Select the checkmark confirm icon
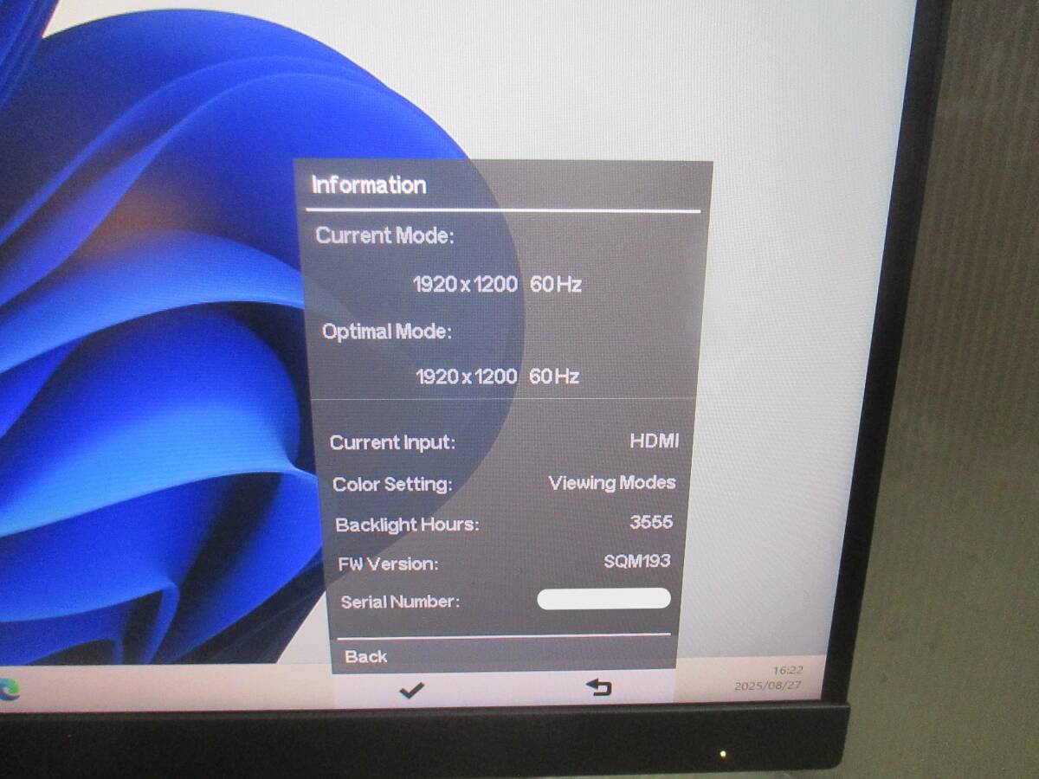 point(411,690)
